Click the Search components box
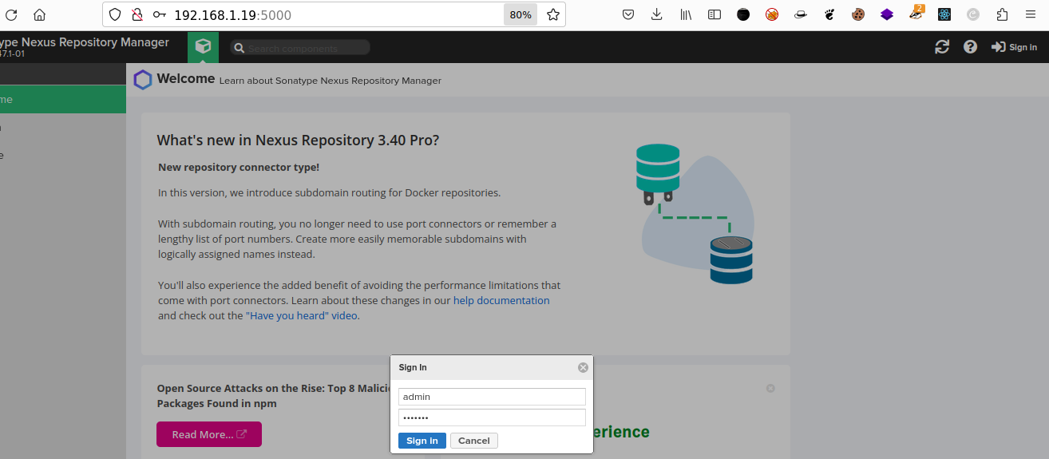 pyautogui.click(x=300, y=48)
